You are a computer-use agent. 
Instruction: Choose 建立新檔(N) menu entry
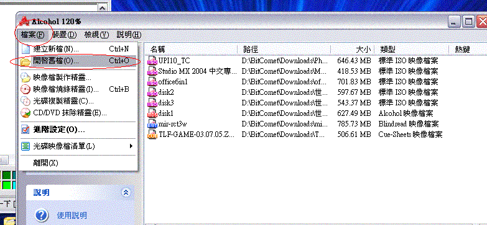pyautogui.click(x=78, y=49)
